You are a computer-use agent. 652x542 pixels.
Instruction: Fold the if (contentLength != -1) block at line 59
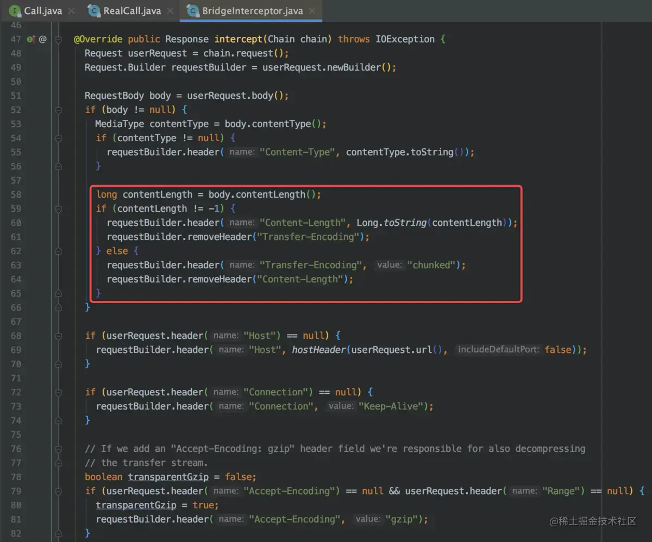click(58, 209)
